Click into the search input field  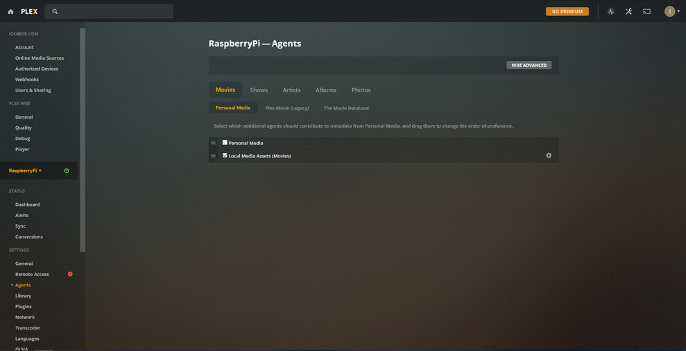pos(109,11)
